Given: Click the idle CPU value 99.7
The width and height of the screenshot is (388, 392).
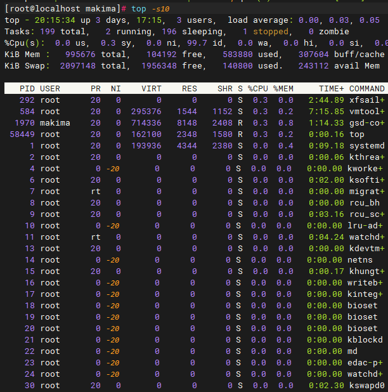Looking at the screenshot, I should (197, 43).
